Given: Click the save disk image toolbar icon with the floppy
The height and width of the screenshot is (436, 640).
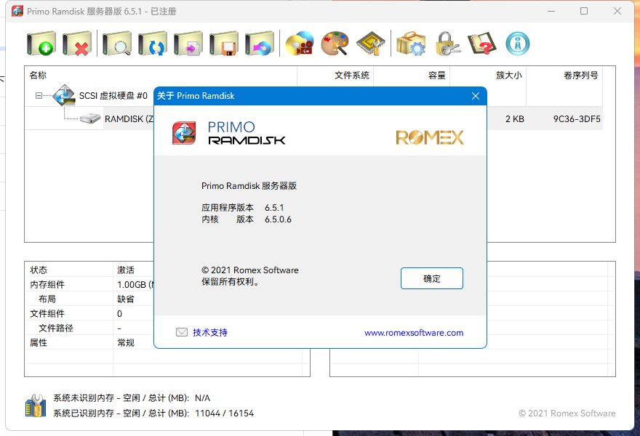Looking at the screenshot, I should click(x=224, y=43).
